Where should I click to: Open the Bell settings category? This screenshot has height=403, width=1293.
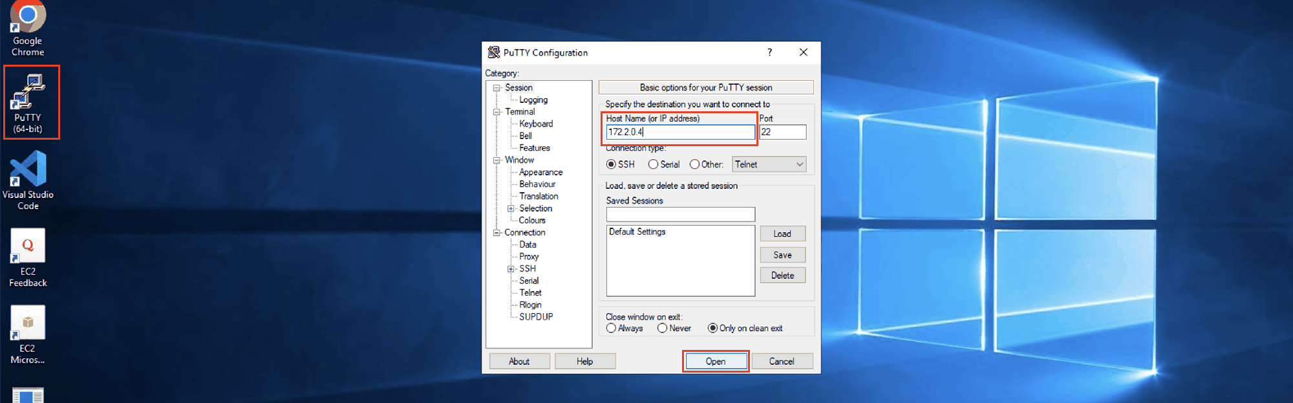point(526,136)
